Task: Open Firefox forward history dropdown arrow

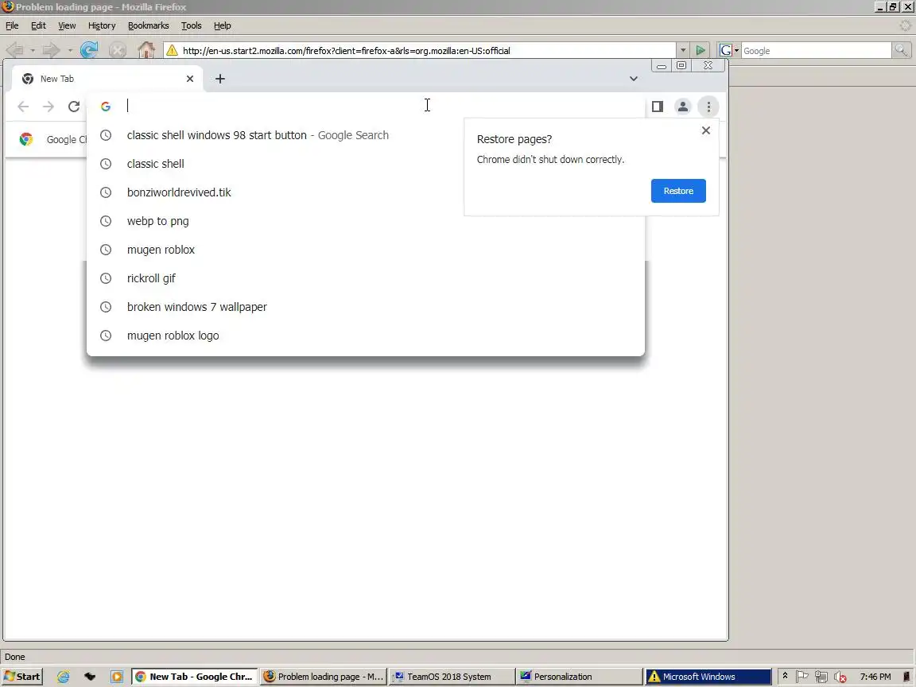Action: coord(69,50)
